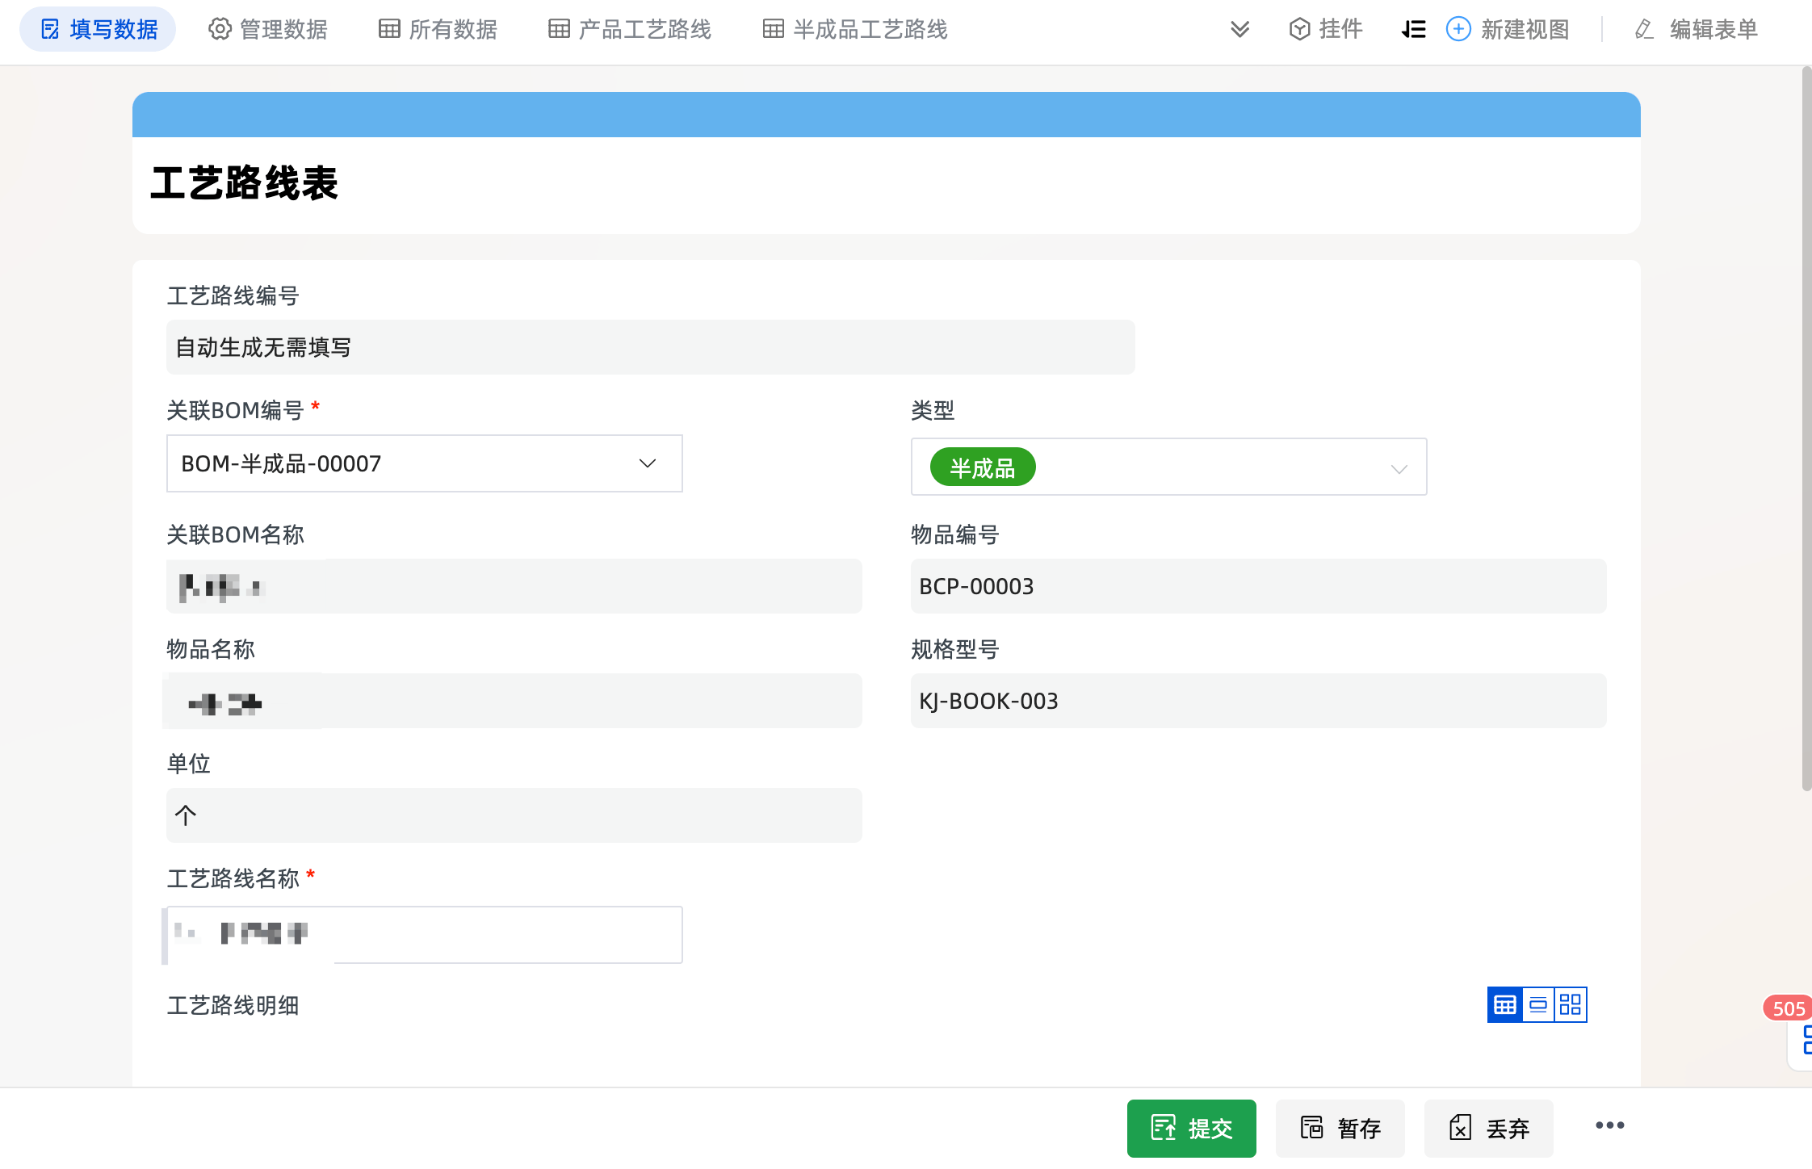
Task: Click the 新建视图 plus icon
Action: point(1458,30)
